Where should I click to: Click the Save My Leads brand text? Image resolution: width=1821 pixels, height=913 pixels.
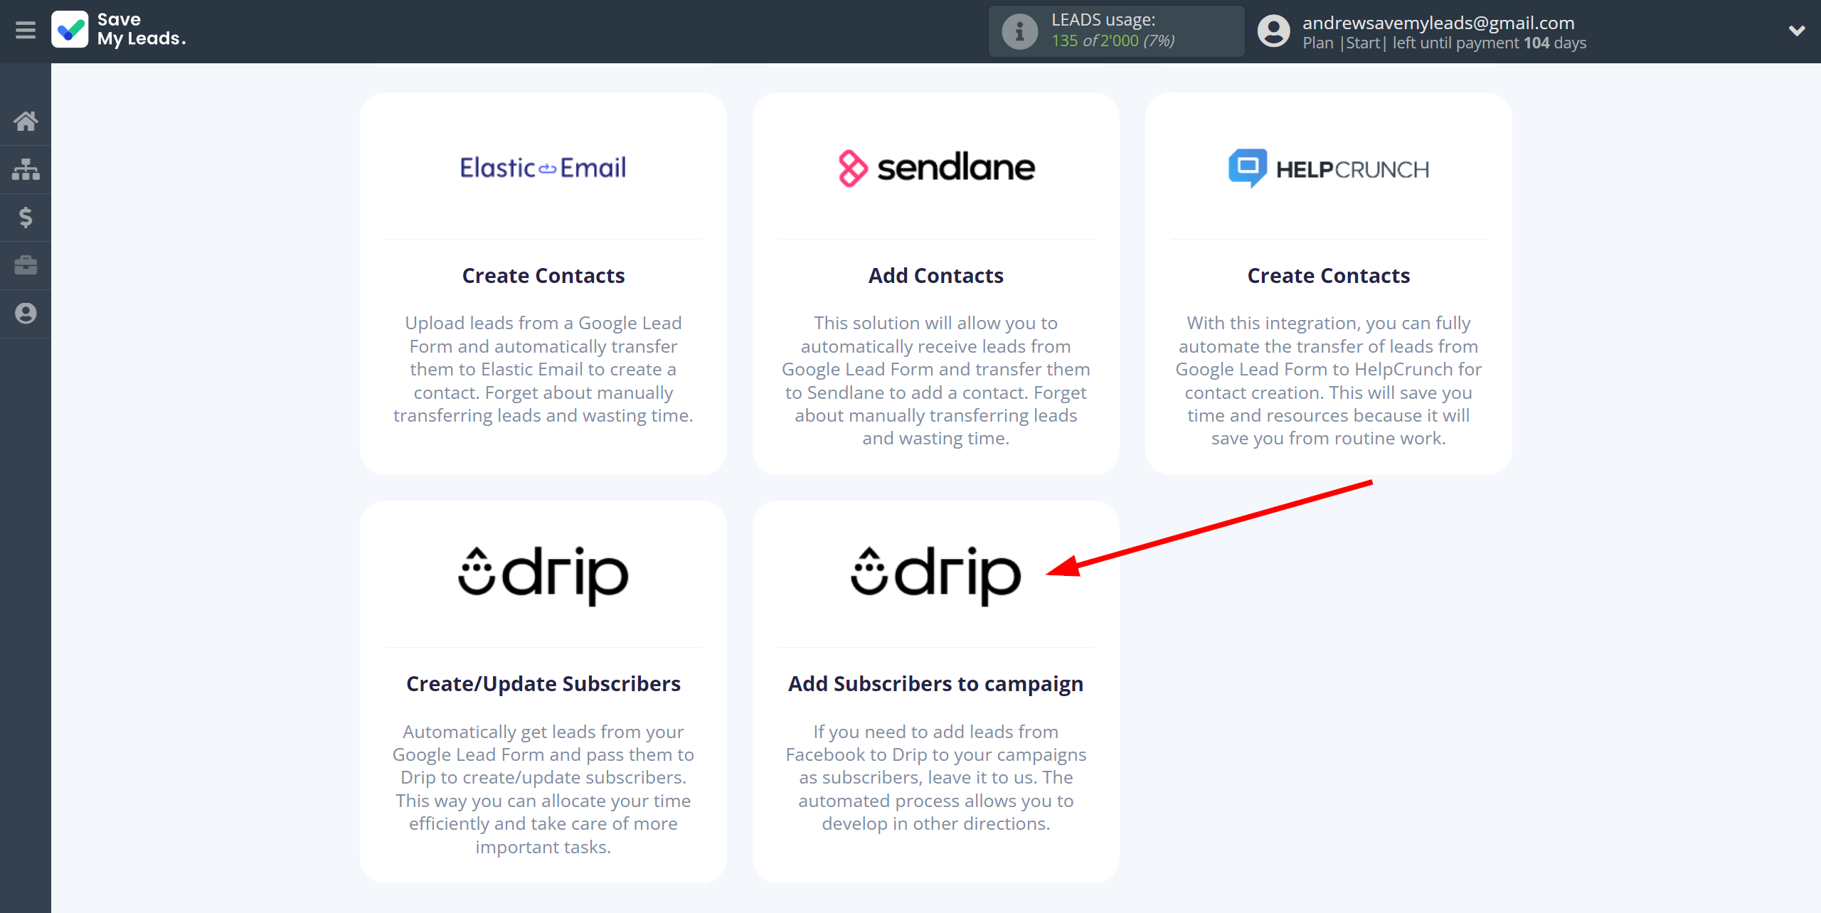coord(142,30)
